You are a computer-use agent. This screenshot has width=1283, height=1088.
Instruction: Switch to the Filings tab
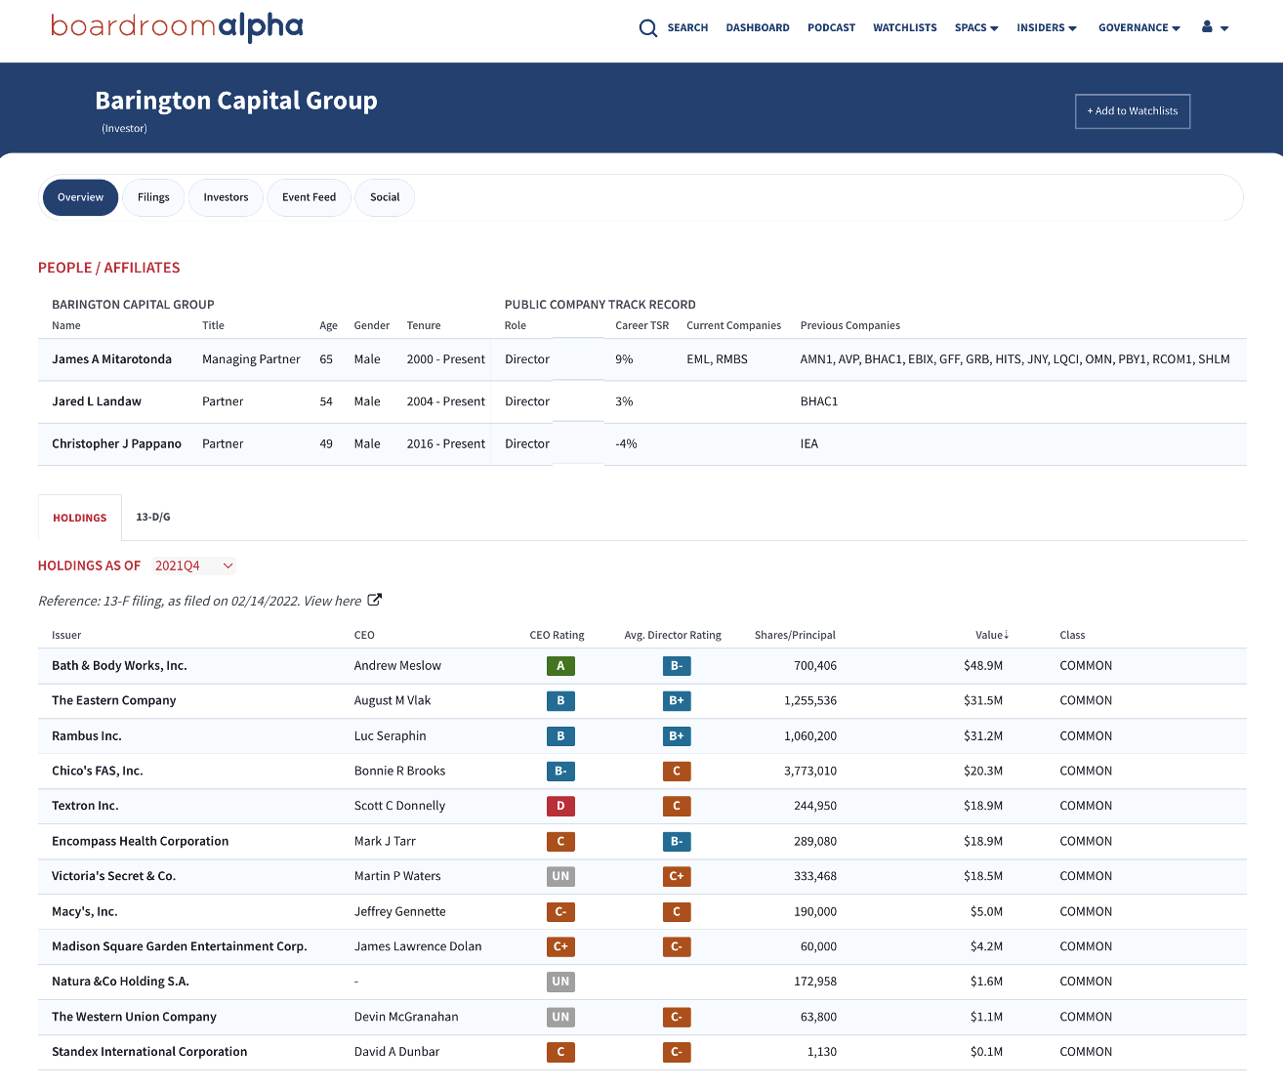click(x=153, y=197)
